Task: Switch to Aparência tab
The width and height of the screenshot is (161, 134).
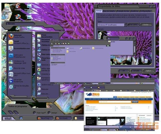Action: pyautogui.click(x=135, y=11)
